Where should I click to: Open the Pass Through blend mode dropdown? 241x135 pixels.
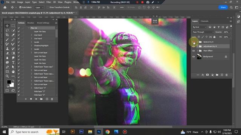click(203, 32)
